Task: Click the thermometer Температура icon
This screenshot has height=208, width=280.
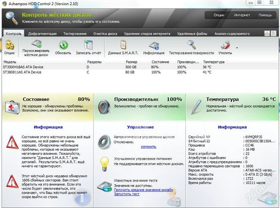Action: pos(196,107)
